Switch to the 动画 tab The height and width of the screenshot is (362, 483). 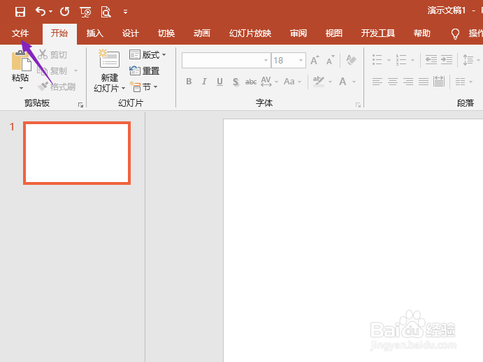pyautogui.click(x=202, y=33)
